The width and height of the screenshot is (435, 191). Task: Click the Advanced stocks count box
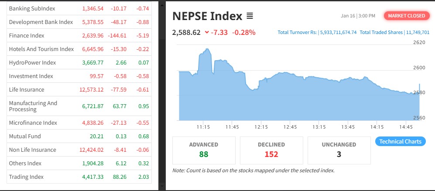[x=204, y=150]
